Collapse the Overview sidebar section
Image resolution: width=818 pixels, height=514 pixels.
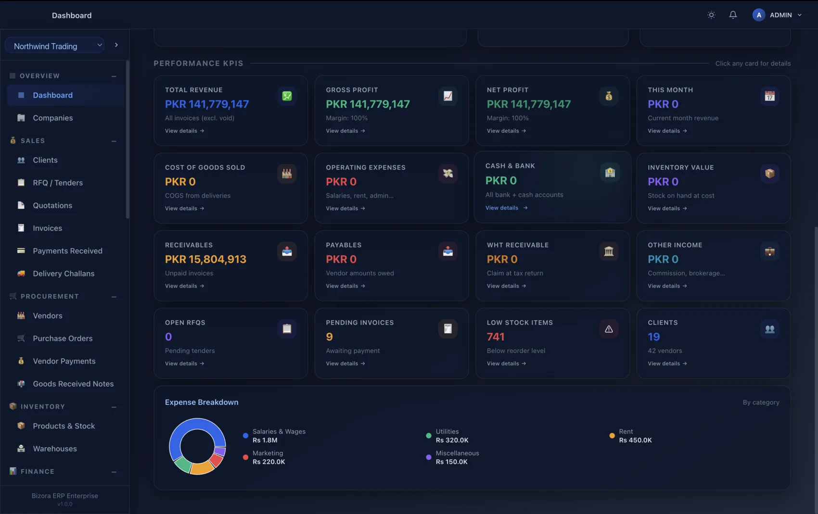tap(114, 76)
